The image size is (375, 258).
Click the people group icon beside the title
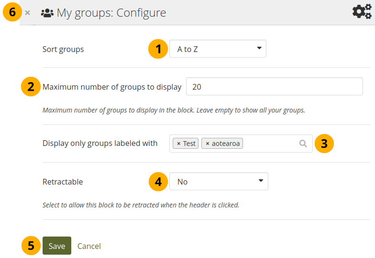pyautogui.click(x=47, y=13)
